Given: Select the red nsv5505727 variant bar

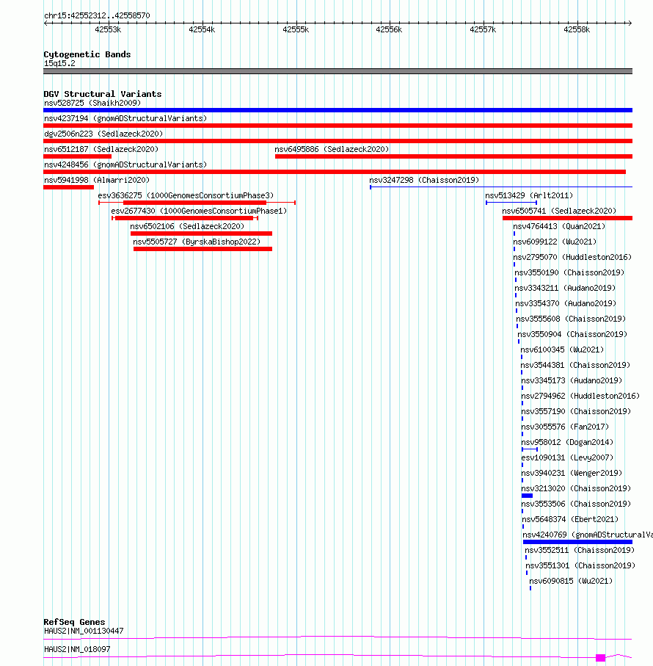Looking at the screenshot, I should pyautogui.click(x=203, y=249).
